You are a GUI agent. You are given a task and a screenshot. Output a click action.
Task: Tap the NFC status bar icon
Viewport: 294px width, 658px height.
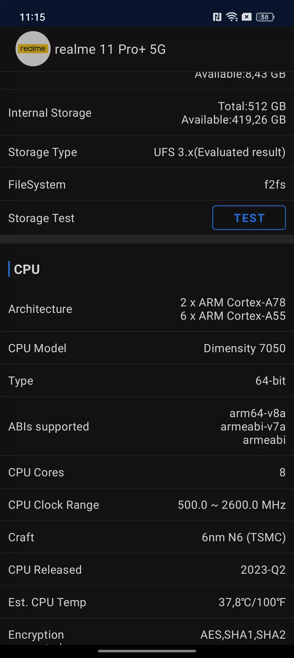tap(217, 17)
